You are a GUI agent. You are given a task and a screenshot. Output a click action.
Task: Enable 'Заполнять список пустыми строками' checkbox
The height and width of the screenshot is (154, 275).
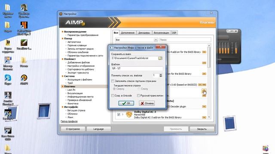tap(113, 81)
